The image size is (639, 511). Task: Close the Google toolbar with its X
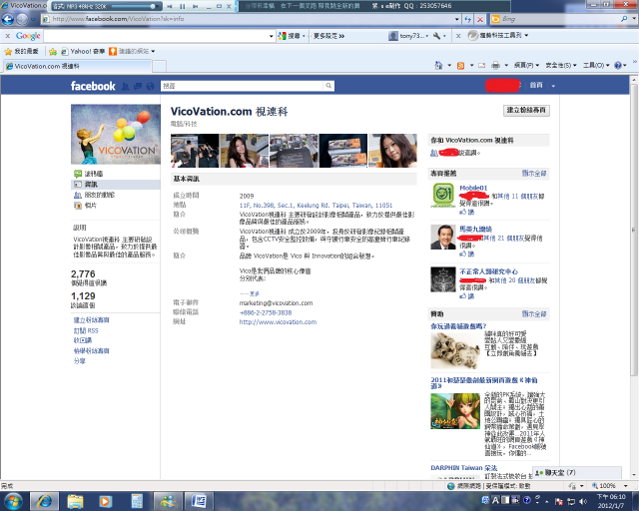click(x=8, y=36)
